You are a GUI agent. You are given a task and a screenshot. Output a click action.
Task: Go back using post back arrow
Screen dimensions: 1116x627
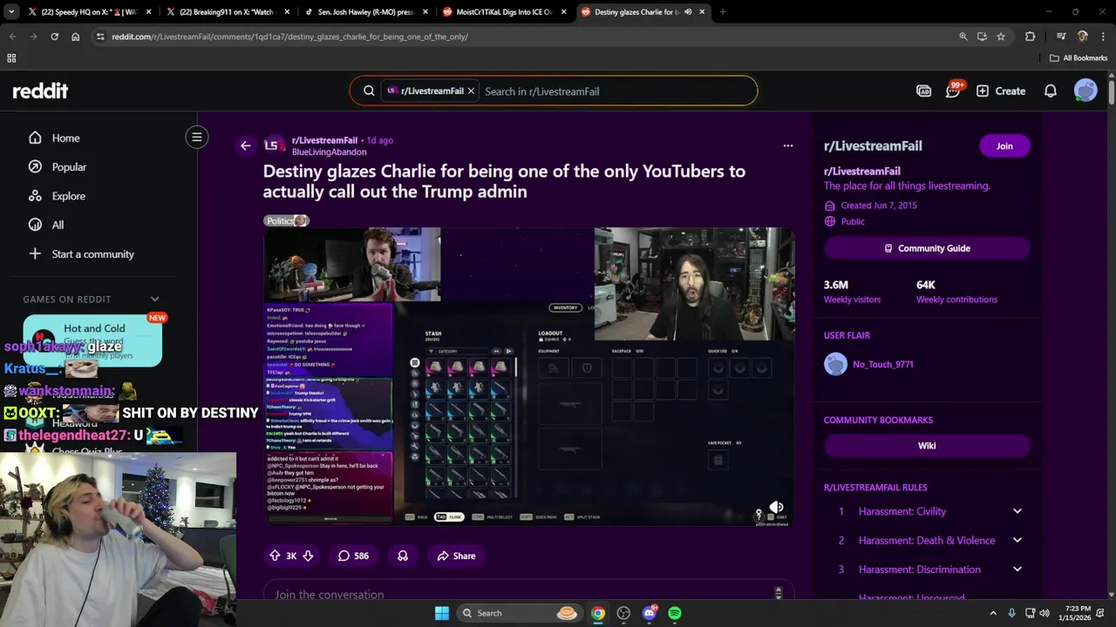click(x=245, y=145)
